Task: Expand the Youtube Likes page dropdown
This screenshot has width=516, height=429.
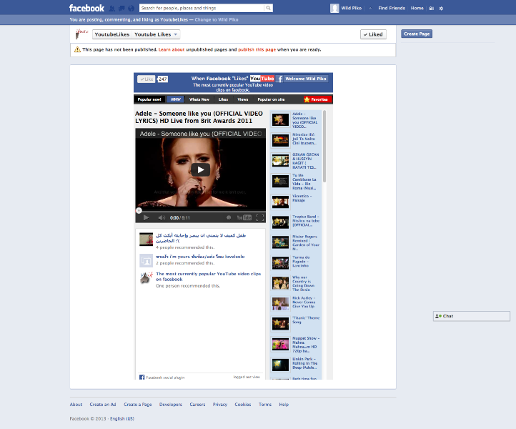Action: point(157,34)
